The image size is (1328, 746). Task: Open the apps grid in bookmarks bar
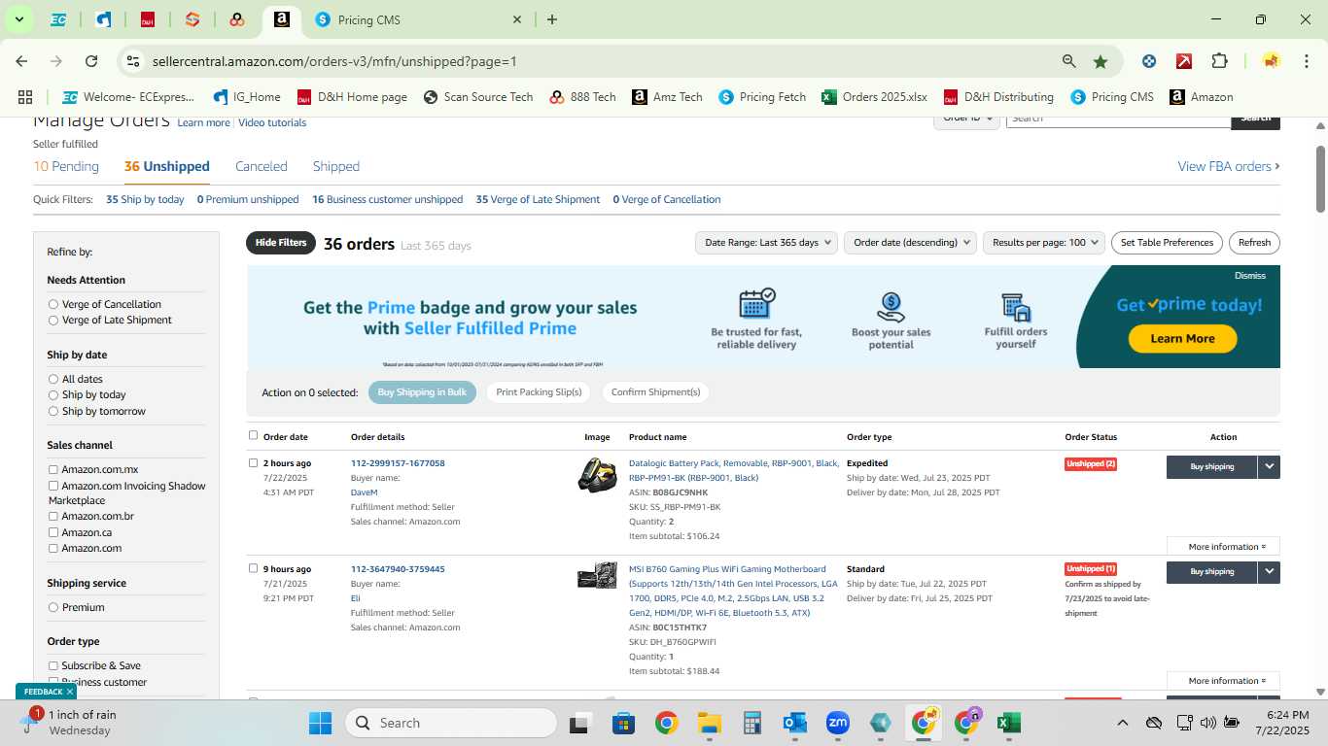[x=25, y=97]
